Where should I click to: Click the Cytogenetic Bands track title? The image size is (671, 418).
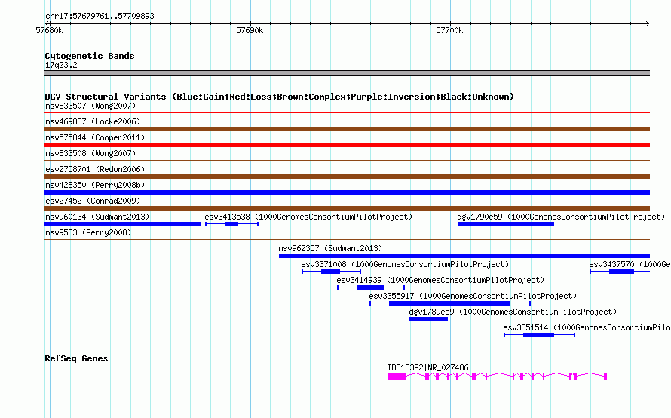pyautogui.click(x=90, y=56)
